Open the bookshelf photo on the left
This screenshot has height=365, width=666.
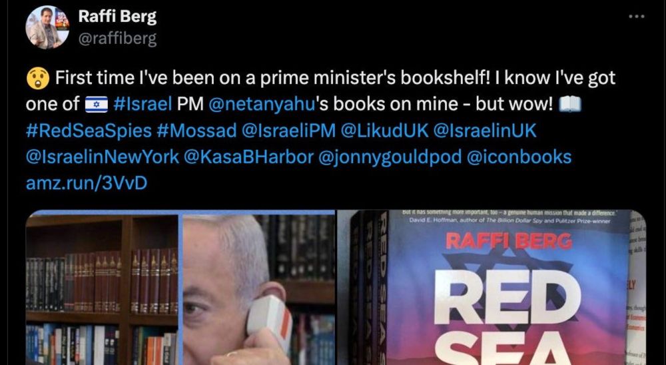pyautogui.click(x=102, y=288)
